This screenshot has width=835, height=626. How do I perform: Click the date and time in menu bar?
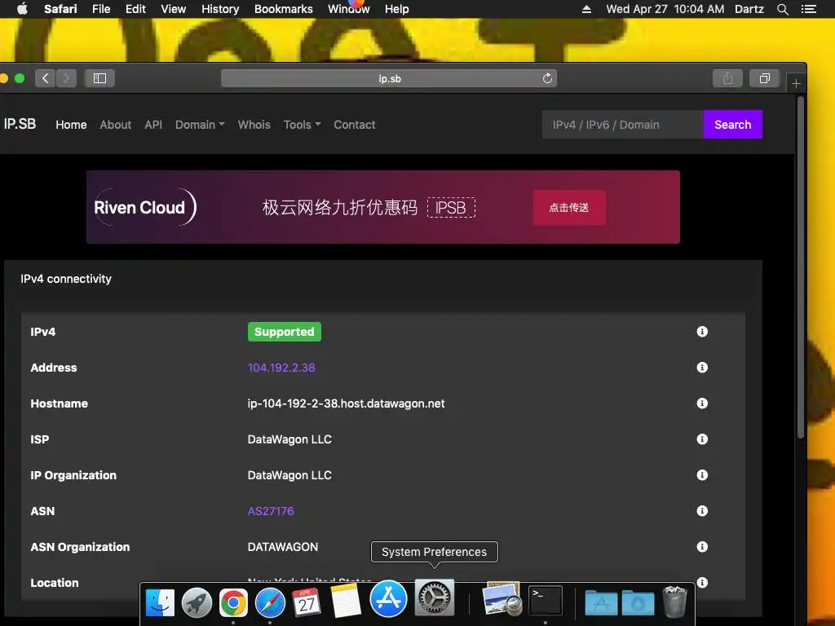pos(665,9)
